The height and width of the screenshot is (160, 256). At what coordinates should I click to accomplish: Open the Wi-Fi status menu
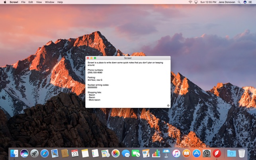click(190, 2)
